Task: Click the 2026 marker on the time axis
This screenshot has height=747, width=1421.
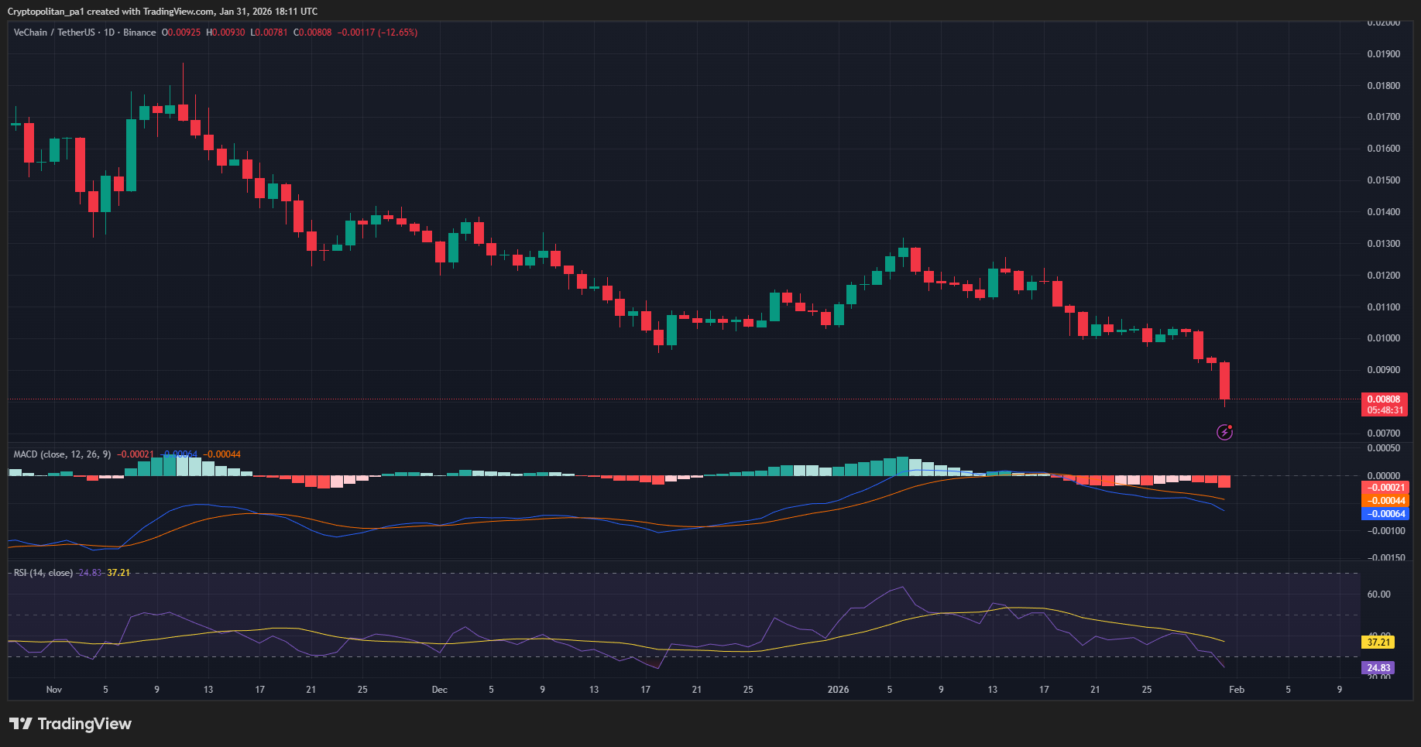Action: point(839,689)
